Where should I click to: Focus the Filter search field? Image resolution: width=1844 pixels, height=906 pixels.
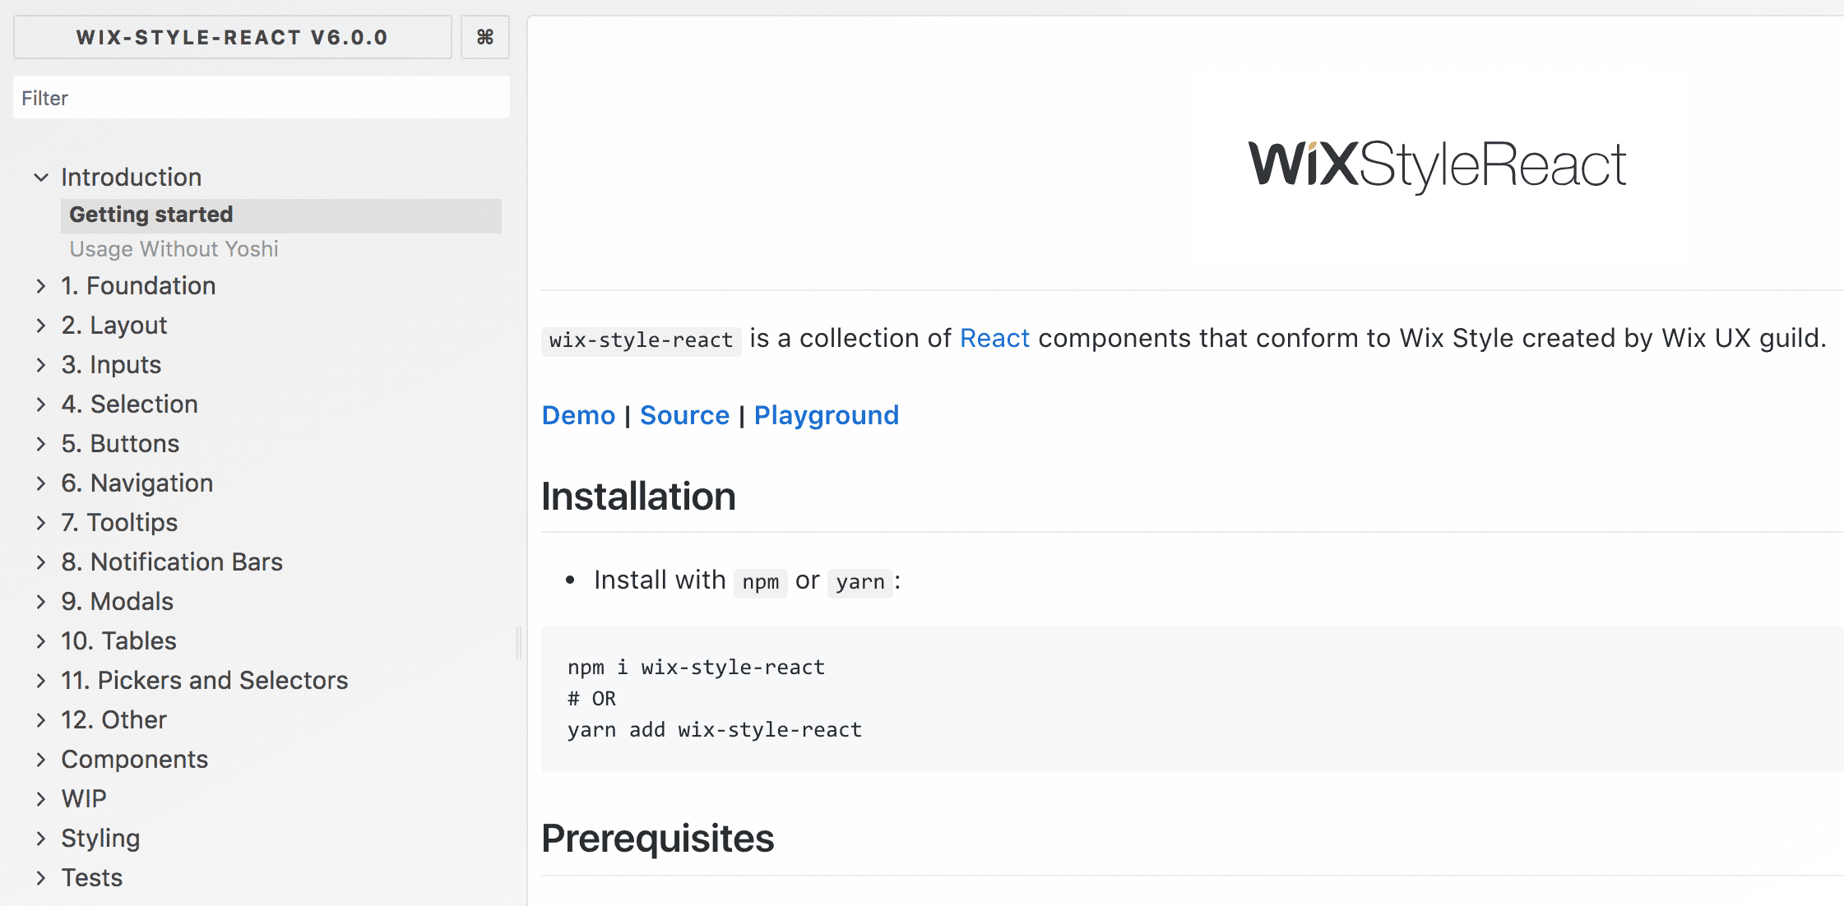pyautogui.click(x=262, y=98)
